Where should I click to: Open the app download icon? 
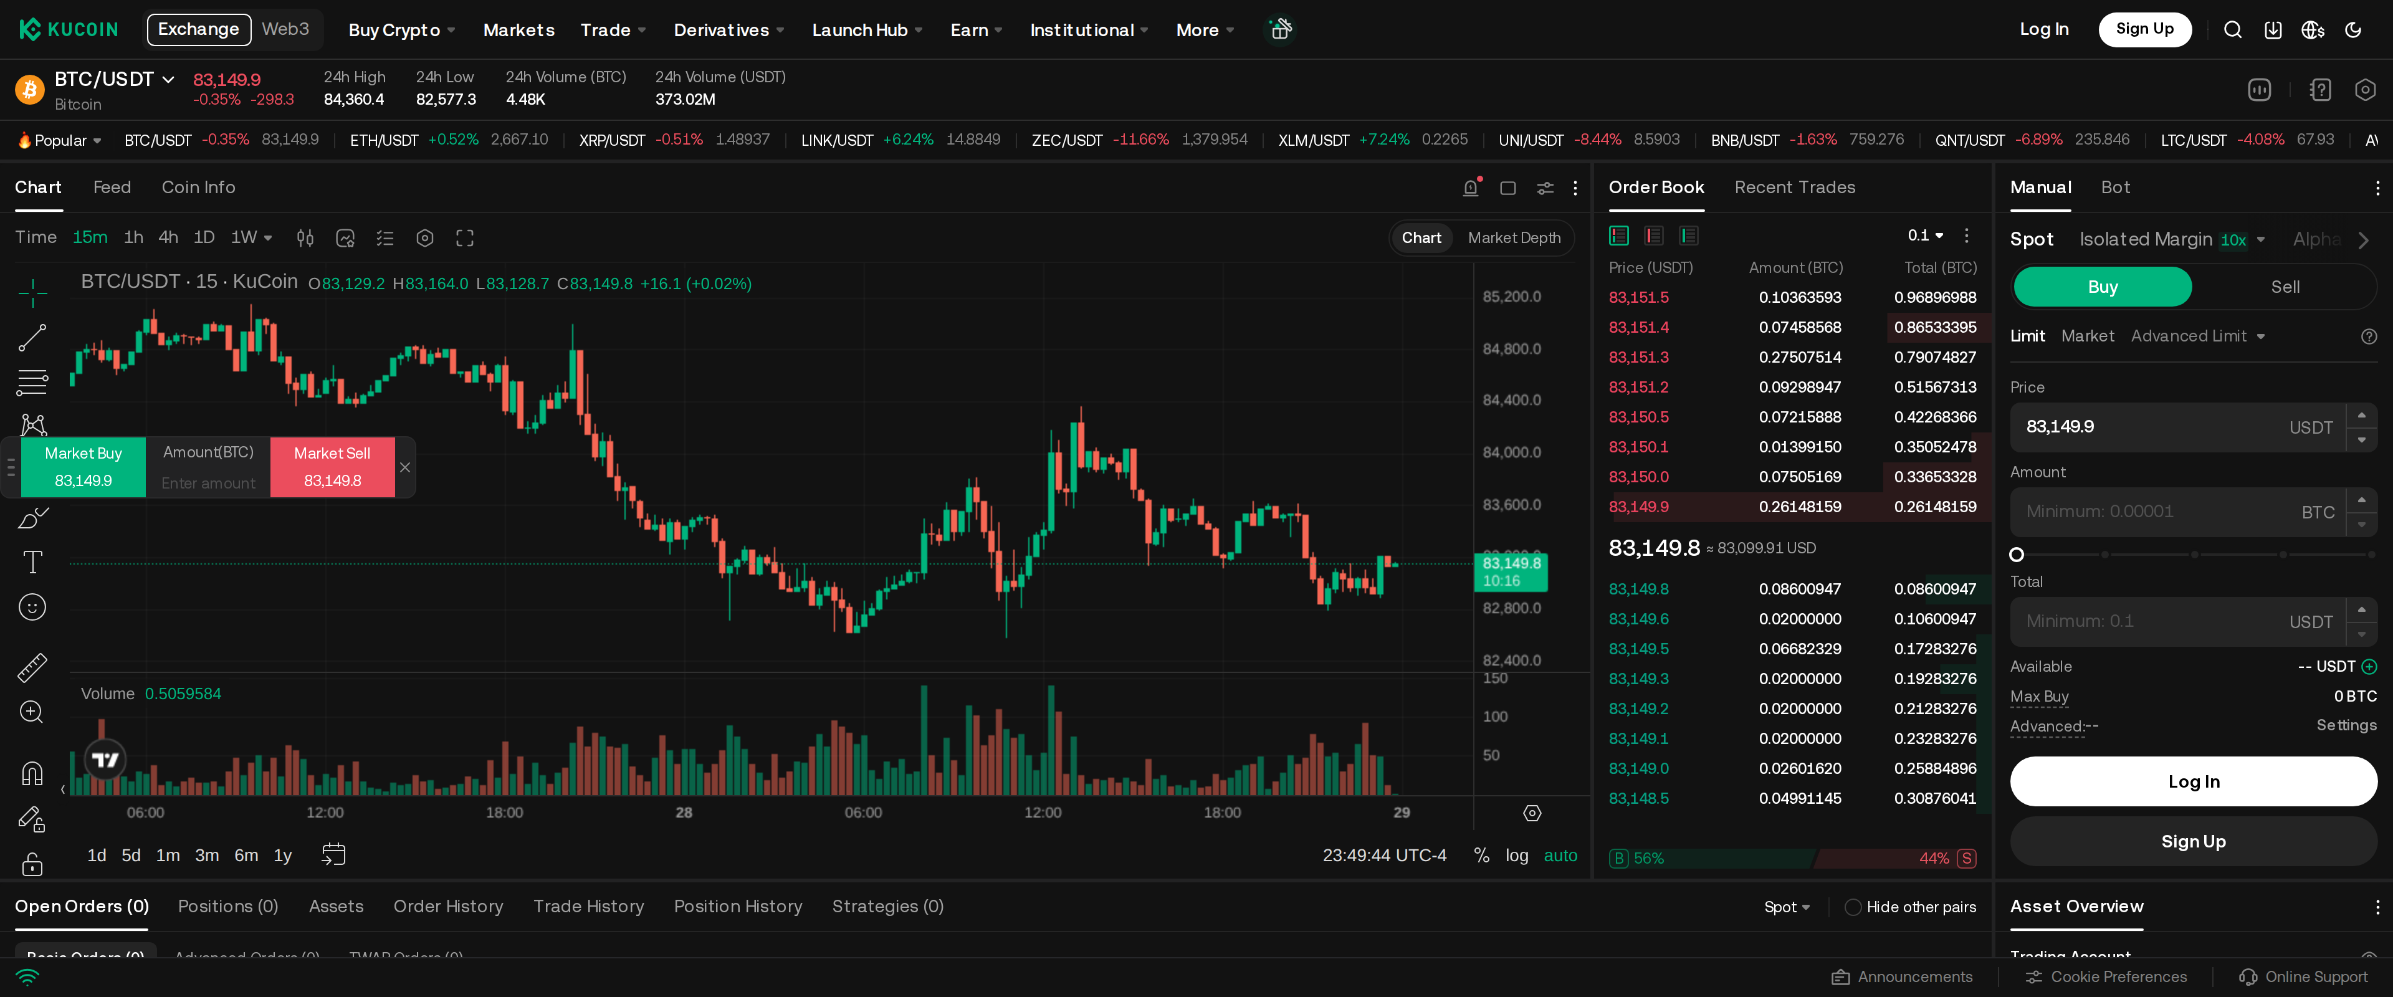[2272, 30]
